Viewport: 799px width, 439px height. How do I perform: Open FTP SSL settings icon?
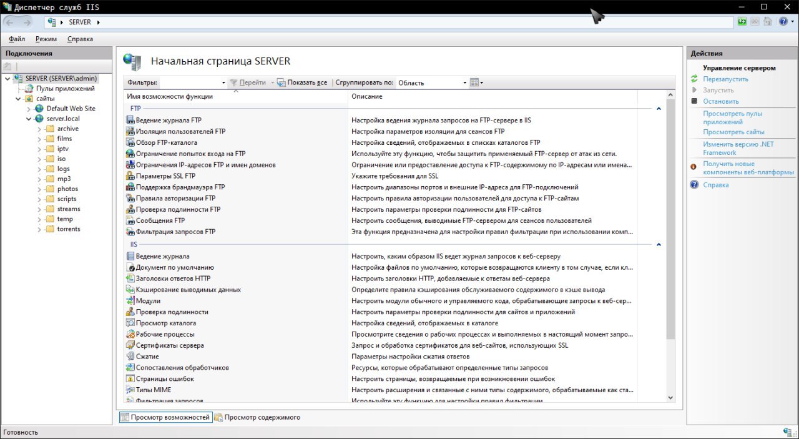point(130,176)
